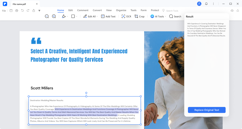Undo the last action
Screen dimensions: 242x129
pyautogui.click(x=22, y=10)
